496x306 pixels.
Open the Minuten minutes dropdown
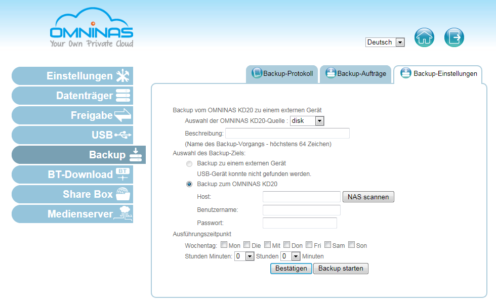[291, 256]
